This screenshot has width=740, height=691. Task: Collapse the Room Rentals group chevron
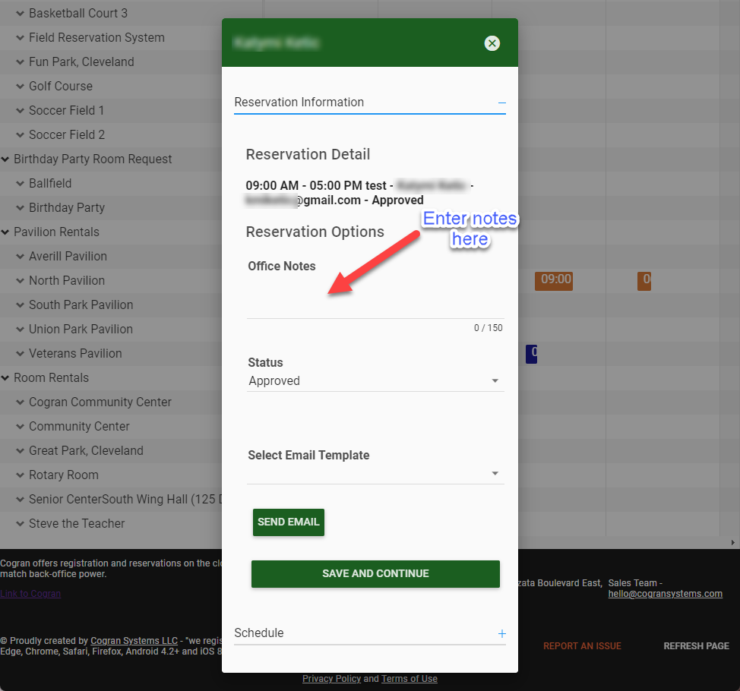pyautogui.click(x=6, y=378)
